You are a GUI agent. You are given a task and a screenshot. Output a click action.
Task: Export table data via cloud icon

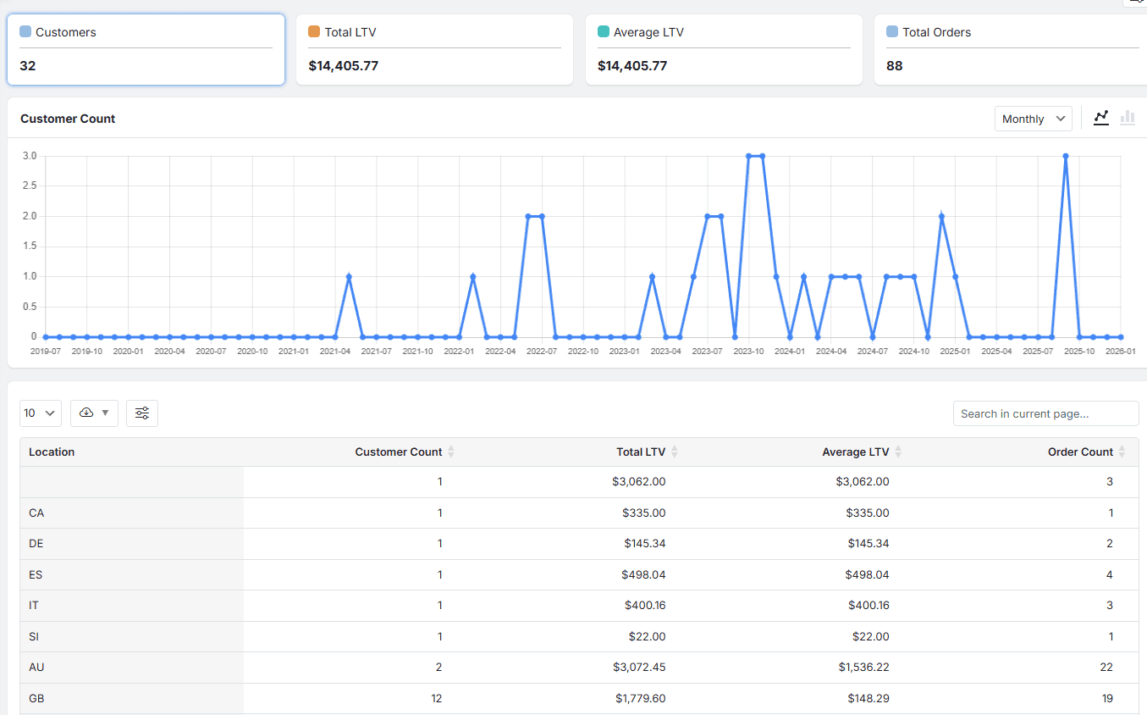(87, 413)
